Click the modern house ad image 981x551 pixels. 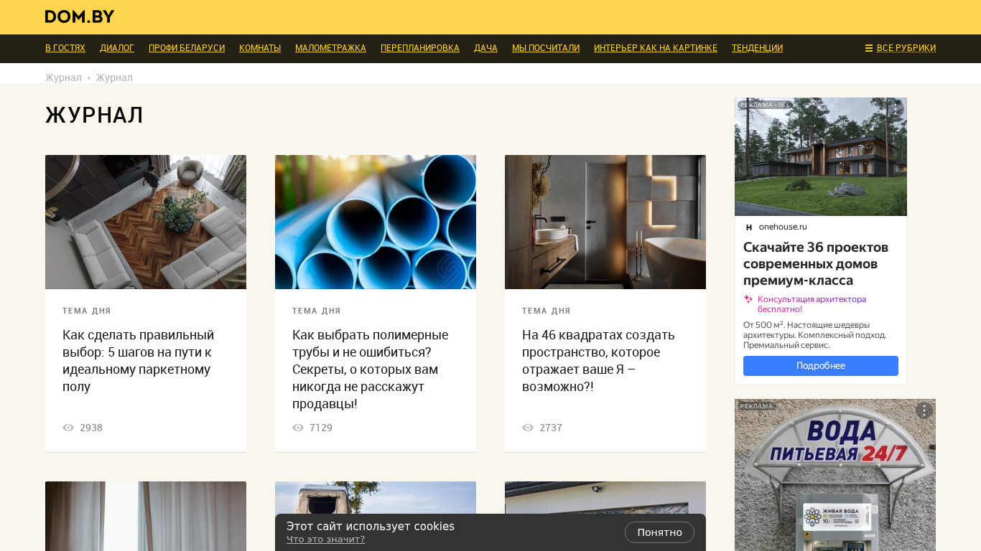click(821, 156)
